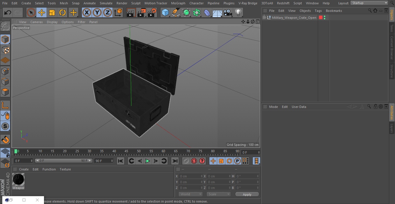
Task: Open the viewport Display menu
Action: pos(52,22)
